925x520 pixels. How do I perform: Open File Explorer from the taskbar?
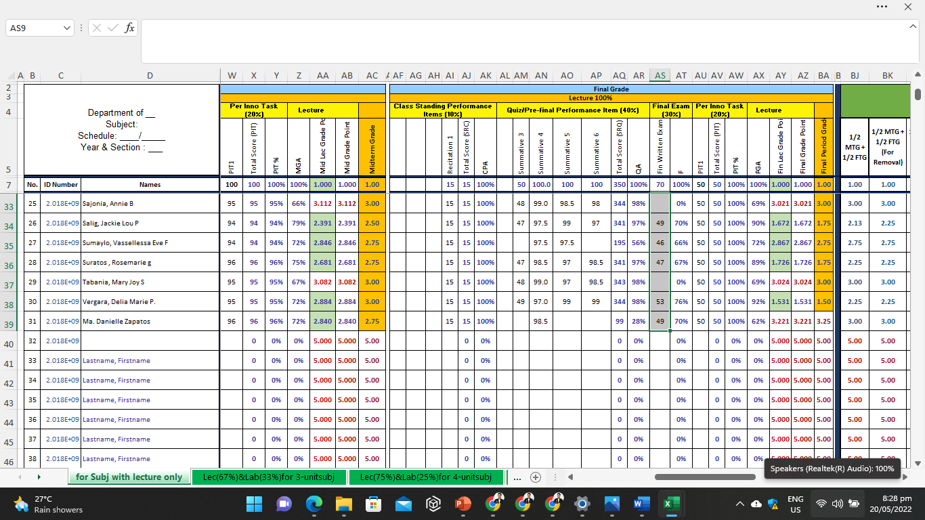(343, 504)
